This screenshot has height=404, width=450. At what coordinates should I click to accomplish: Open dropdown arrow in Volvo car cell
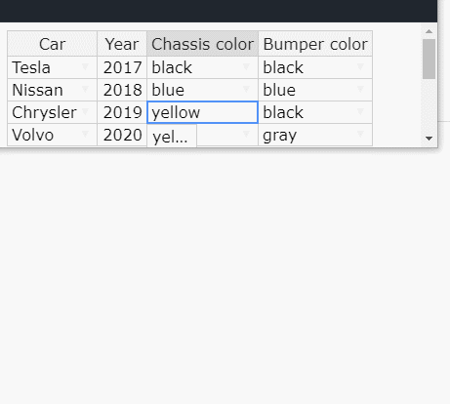(85, 134)
